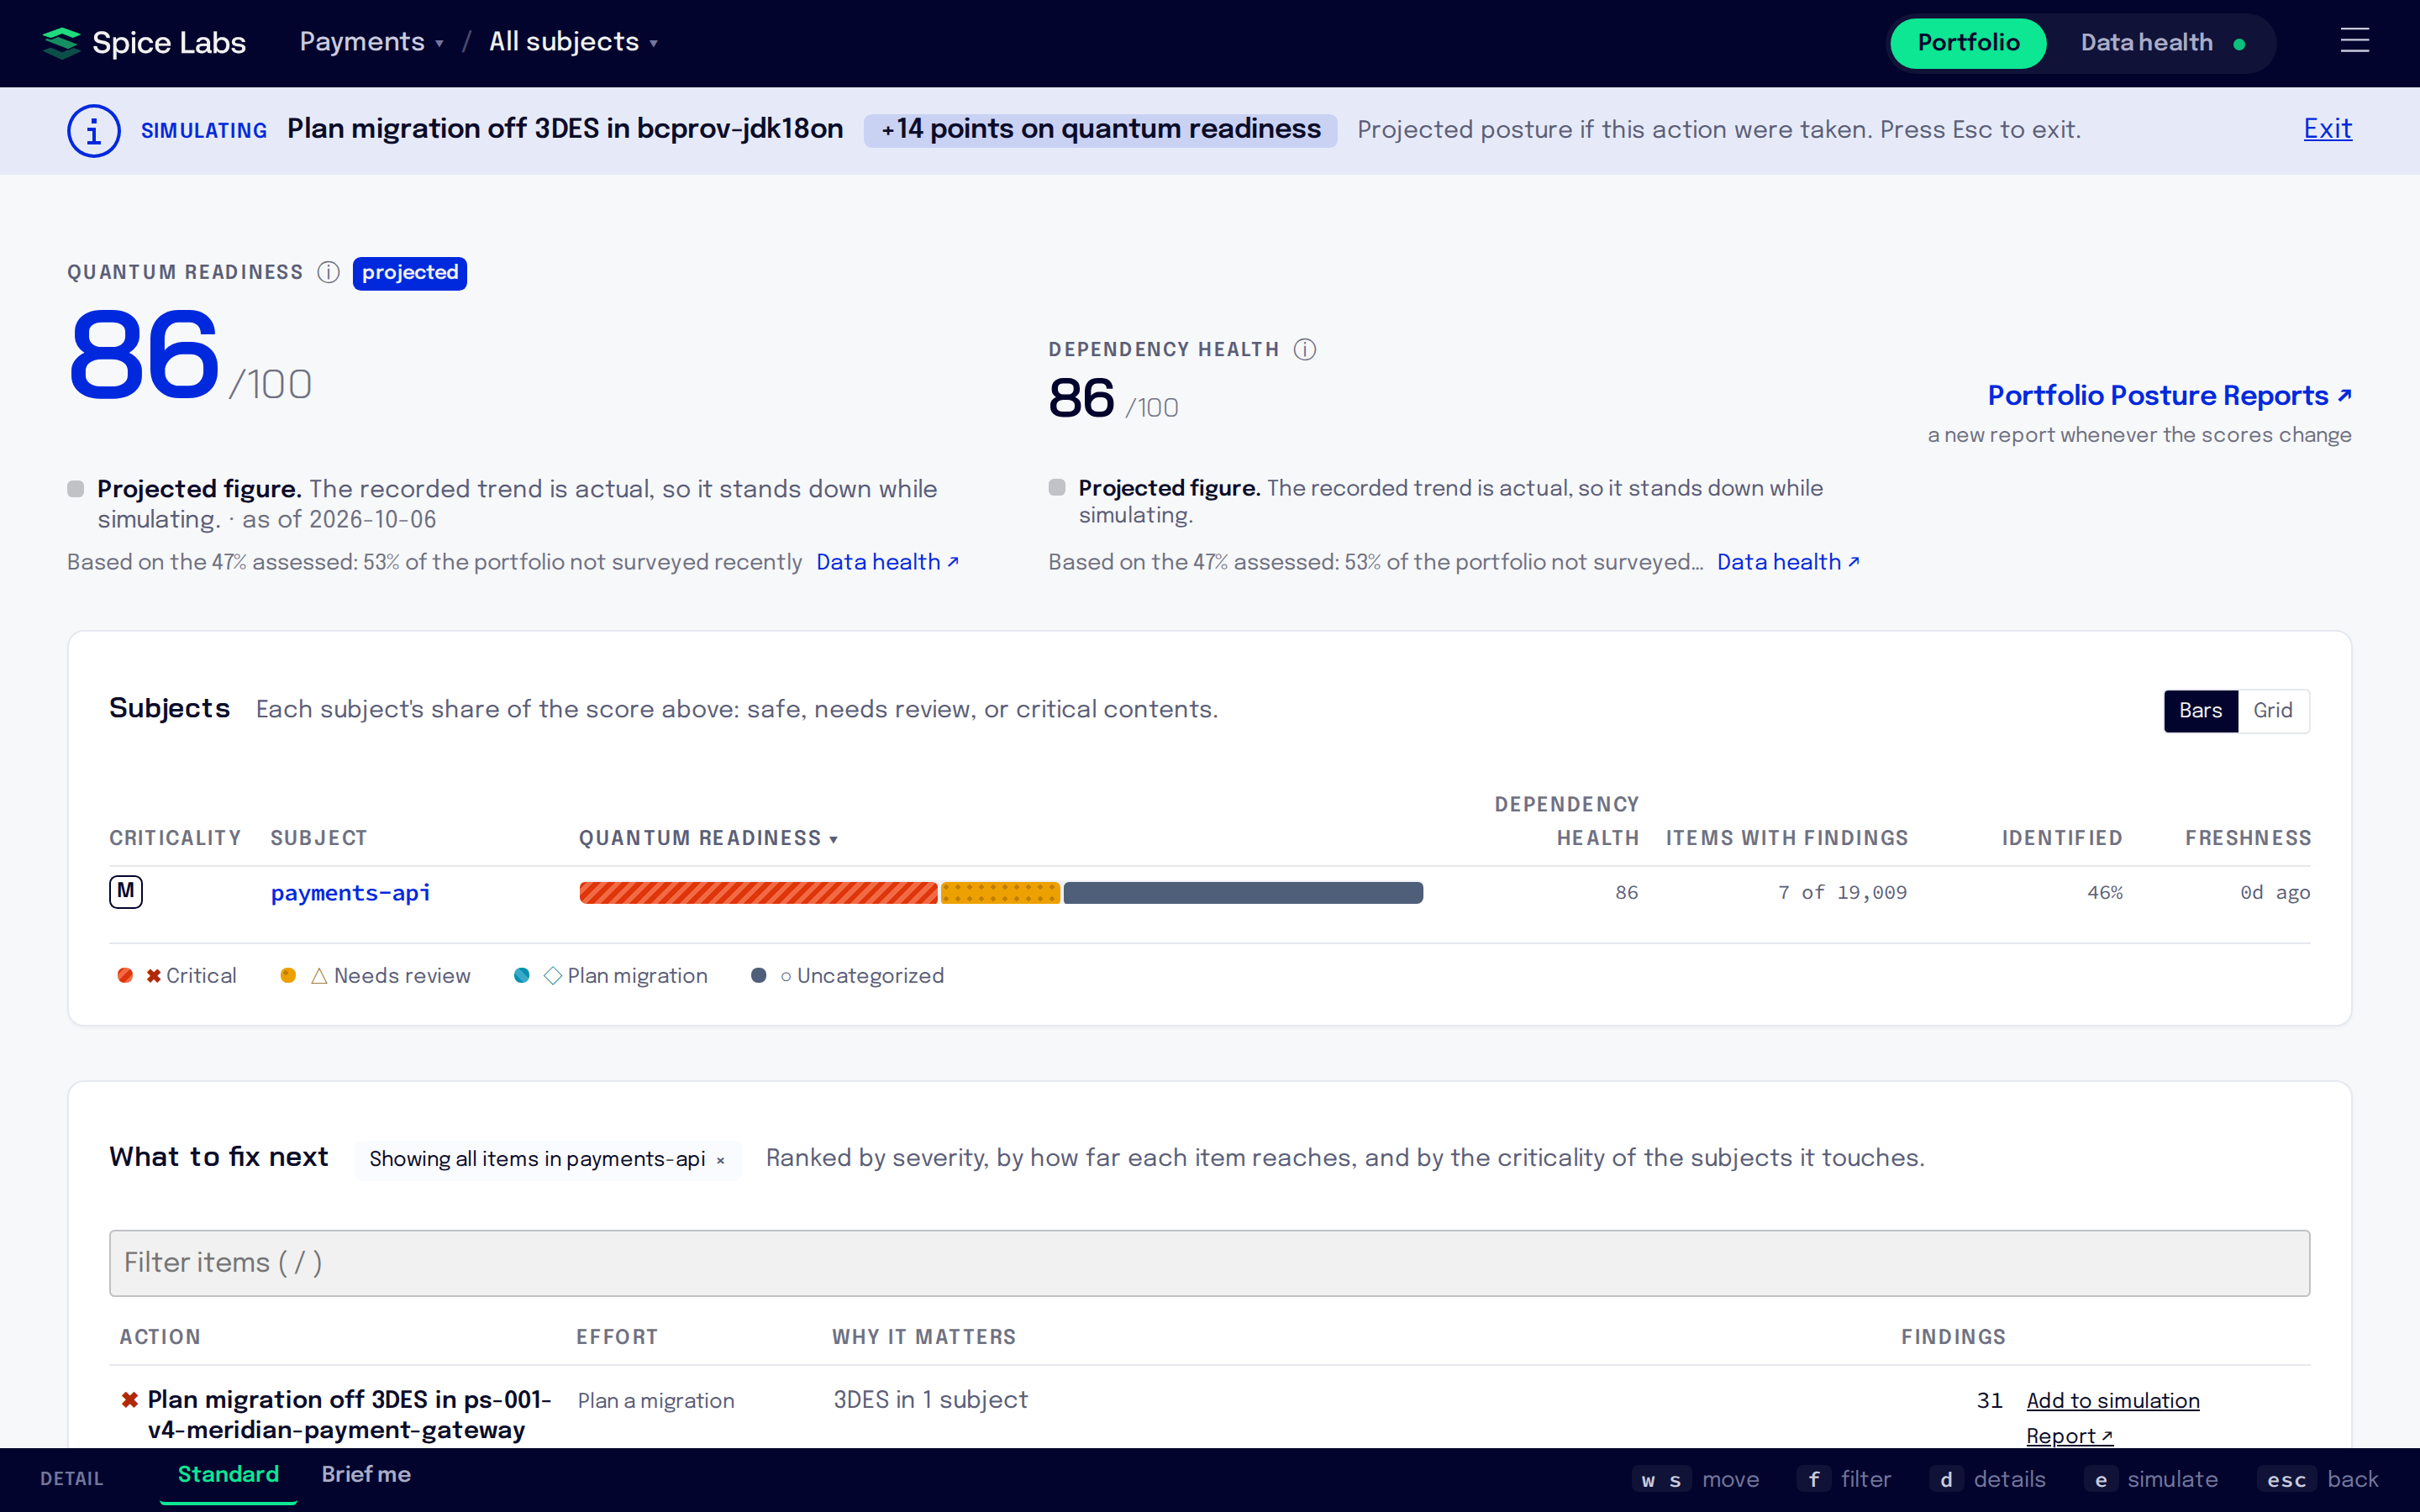Open the hamburger menu
Viewport: 2420px width, 1512px height.
pyautogui.click(x=2354, y=41)
